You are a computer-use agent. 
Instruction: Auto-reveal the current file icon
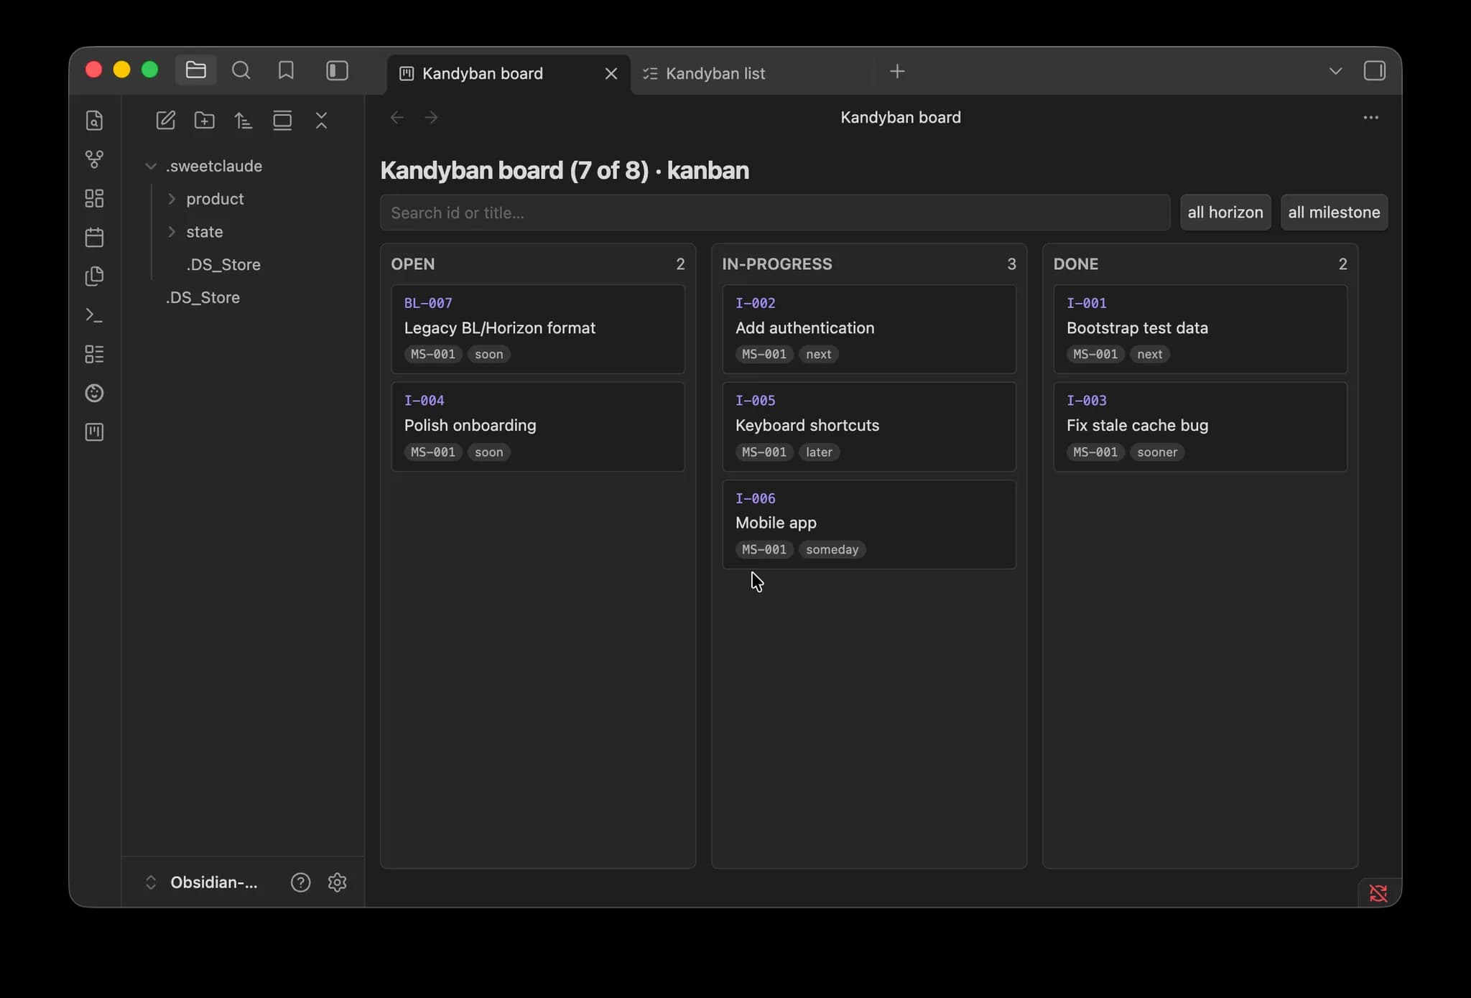coord(282,120)
